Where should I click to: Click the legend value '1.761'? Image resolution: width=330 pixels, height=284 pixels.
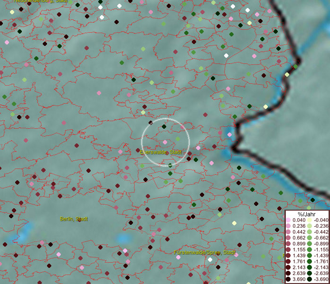pyautogui.click(x=299, y=262)
